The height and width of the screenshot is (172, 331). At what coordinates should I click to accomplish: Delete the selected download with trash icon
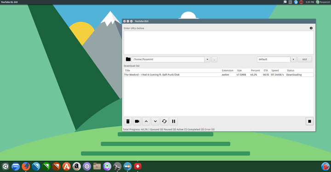tap(128, 121)
